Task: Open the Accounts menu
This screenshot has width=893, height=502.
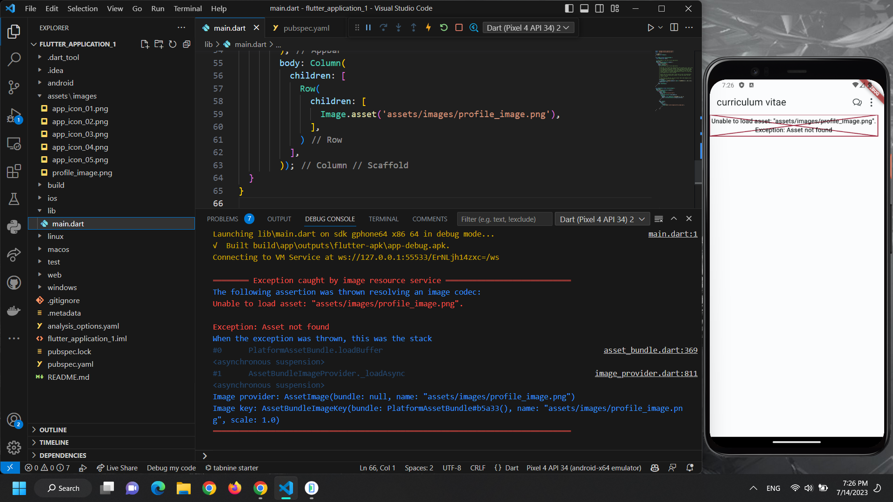Action: (x=14, y=420)
